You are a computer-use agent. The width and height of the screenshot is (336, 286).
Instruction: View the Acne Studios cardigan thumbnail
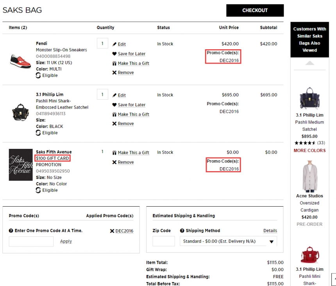[x=309, y=176]
